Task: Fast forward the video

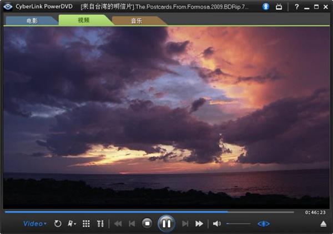Action: (199, 223)
